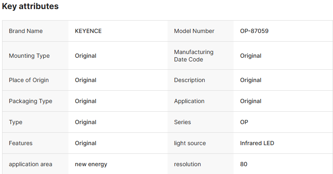The height and width of the screenshot is (174, 333).
Task: Click the "new energy" application area value
Action: (x=91, y=164)
